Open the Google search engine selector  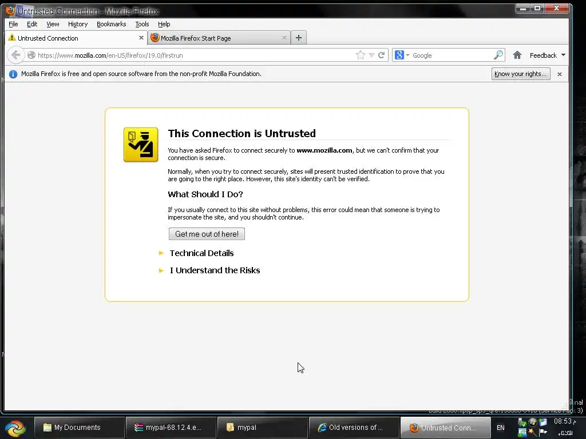click(x=402, y=55)
